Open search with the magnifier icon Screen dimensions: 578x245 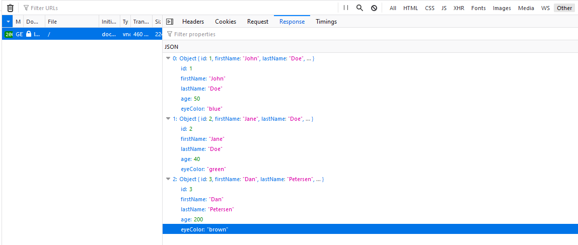pyautogui.click(x=359, y=8)
